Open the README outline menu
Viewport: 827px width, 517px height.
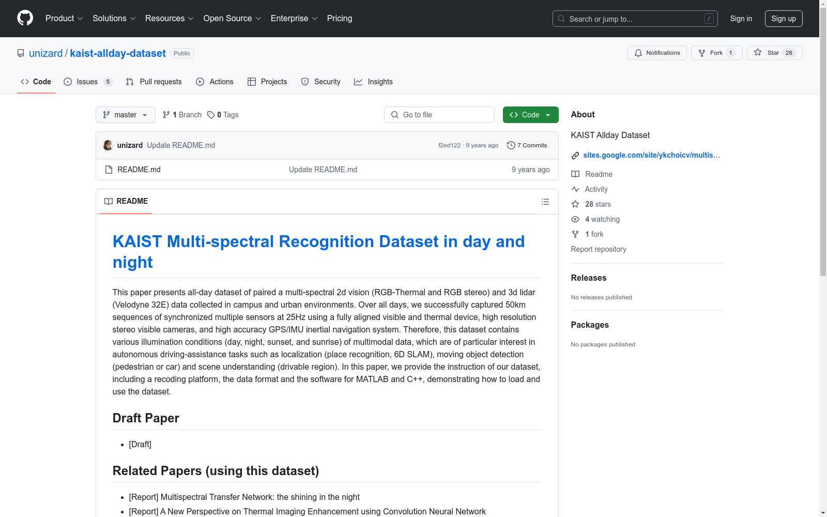point(545,202)
